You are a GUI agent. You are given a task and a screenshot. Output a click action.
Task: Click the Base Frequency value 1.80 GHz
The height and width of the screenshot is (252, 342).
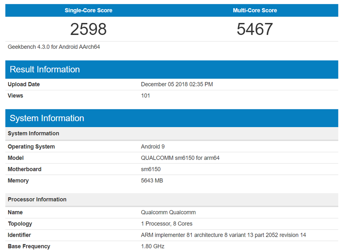coord(153,246)
